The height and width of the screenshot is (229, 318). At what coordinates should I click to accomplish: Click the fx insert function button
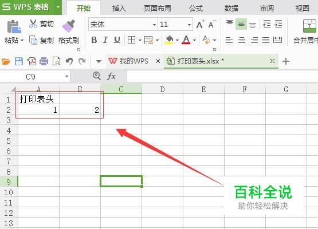point(111,76)
